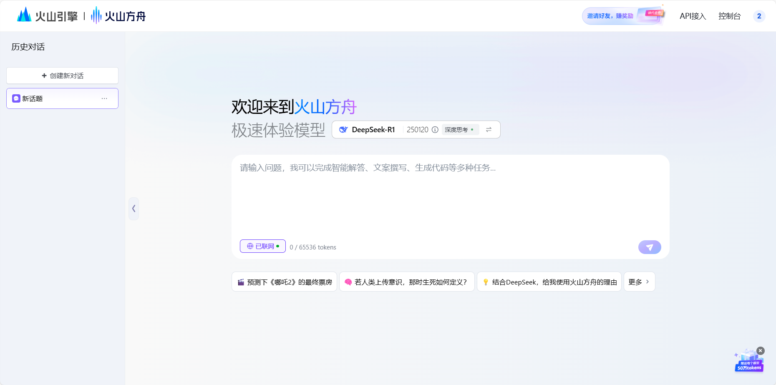Open the 50万tokens gift promotion
Screen dimensions: 776x385
[749, 362]
